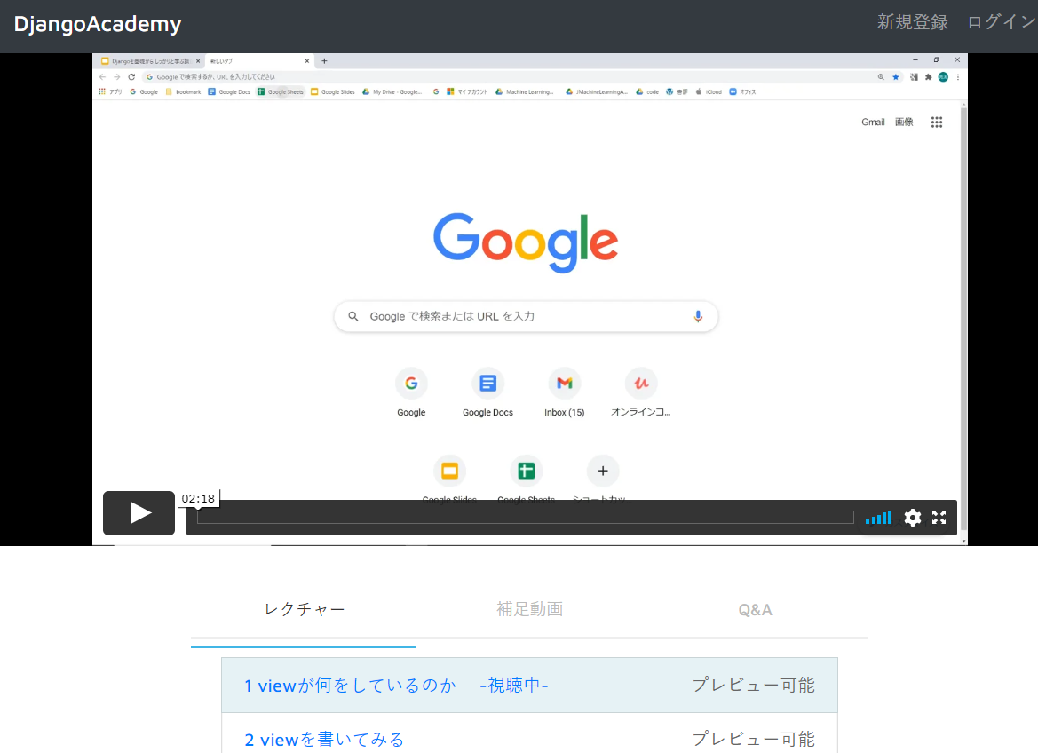Select the voice search microphone icon

pyautogui.click(x=698, y=316)
